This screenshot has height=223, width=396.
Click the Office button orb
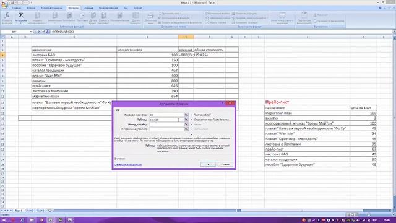tap(4, 4)
